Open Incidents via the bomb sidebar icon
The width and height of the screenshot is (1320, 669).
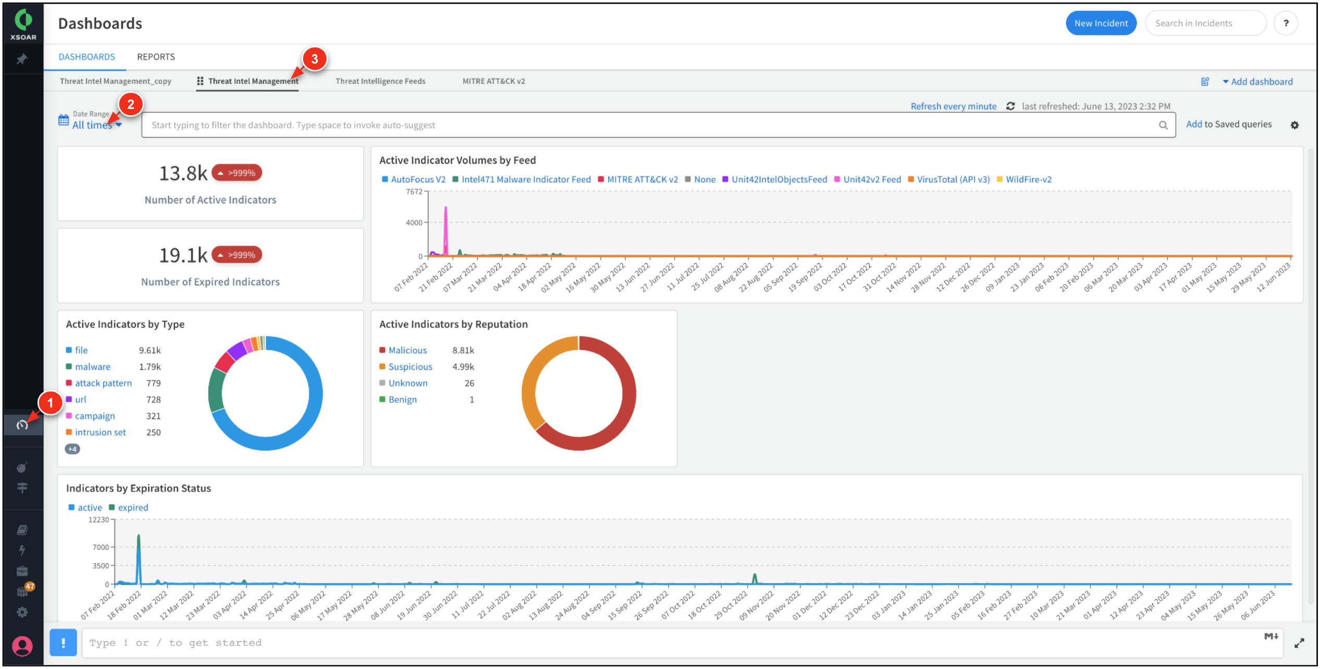22,468
